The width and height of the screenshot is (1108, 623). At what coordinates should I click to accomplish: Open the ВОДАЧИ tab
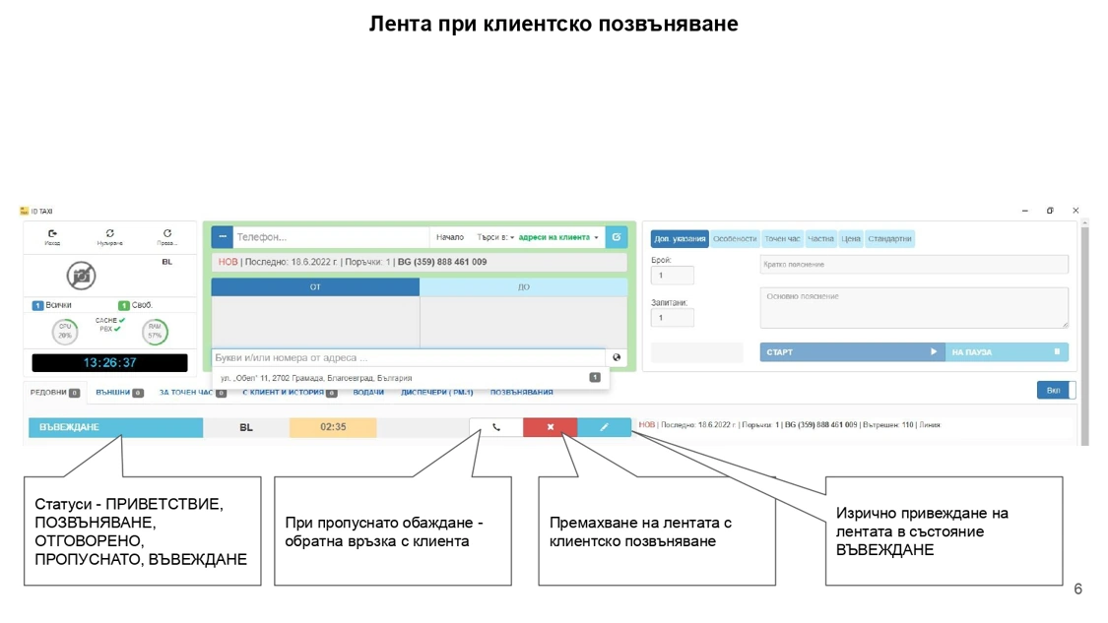368,393
